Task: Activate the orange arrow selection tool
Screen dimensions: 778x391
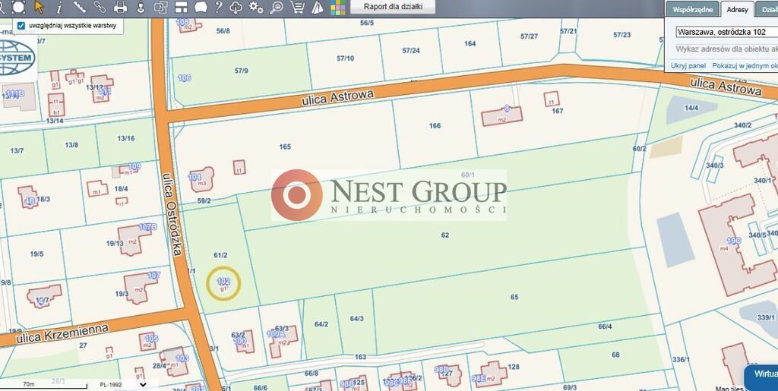Action: click(x=40, y=7)
